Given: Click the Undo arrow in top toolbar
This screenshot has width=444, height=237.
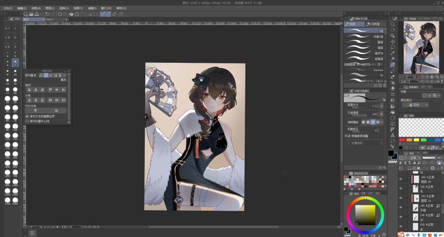Looking at the screenshot, I should 47,14.
